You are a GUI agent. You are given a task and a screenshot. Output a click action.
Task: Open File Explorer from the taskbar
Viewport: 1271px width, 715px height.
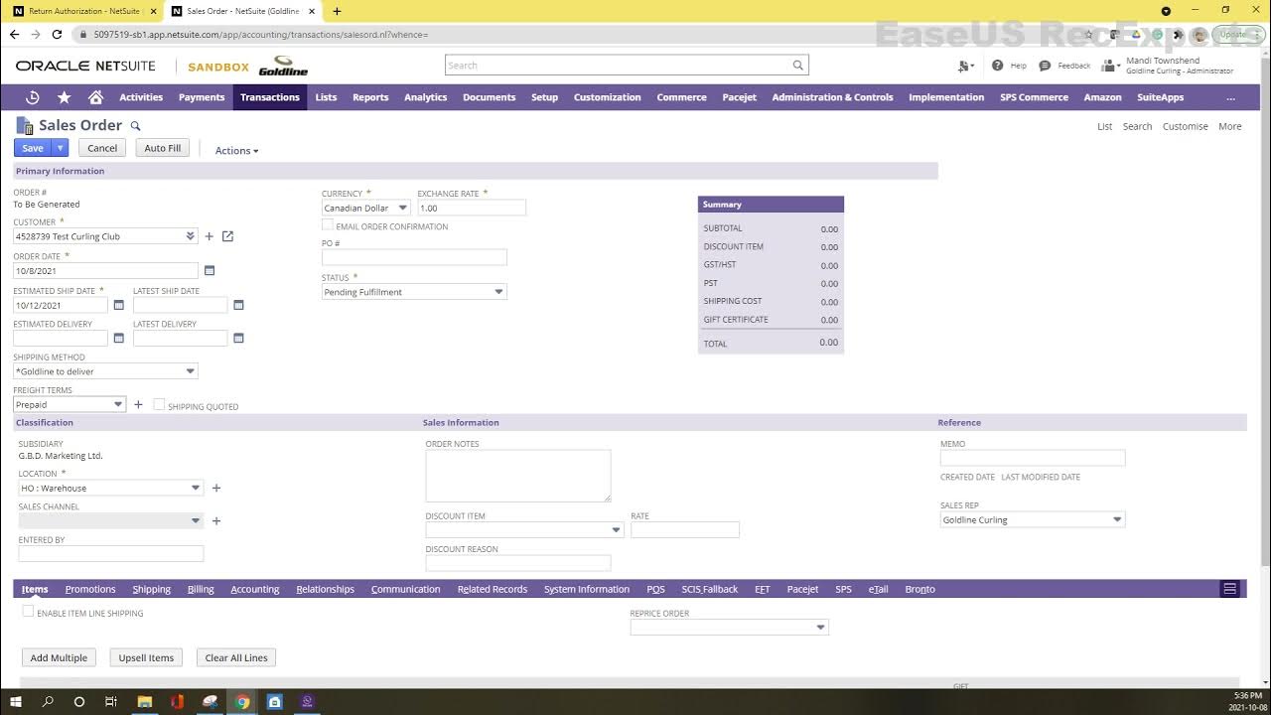pyautogui.click(x=144, y=701)
